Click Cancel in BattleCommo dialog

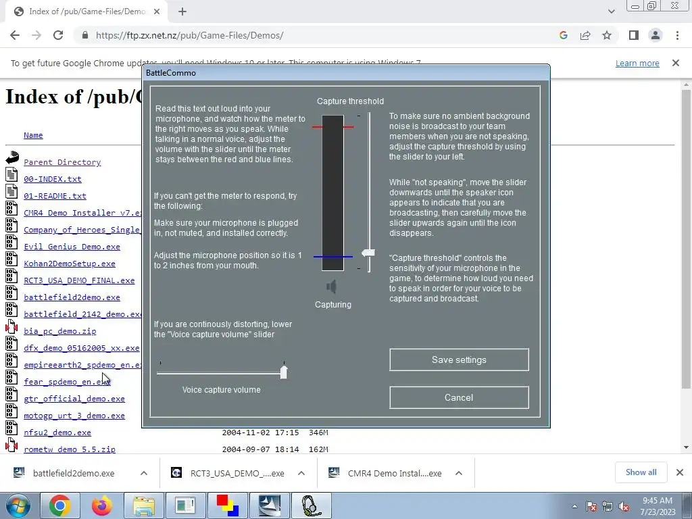tap(459, 397)
